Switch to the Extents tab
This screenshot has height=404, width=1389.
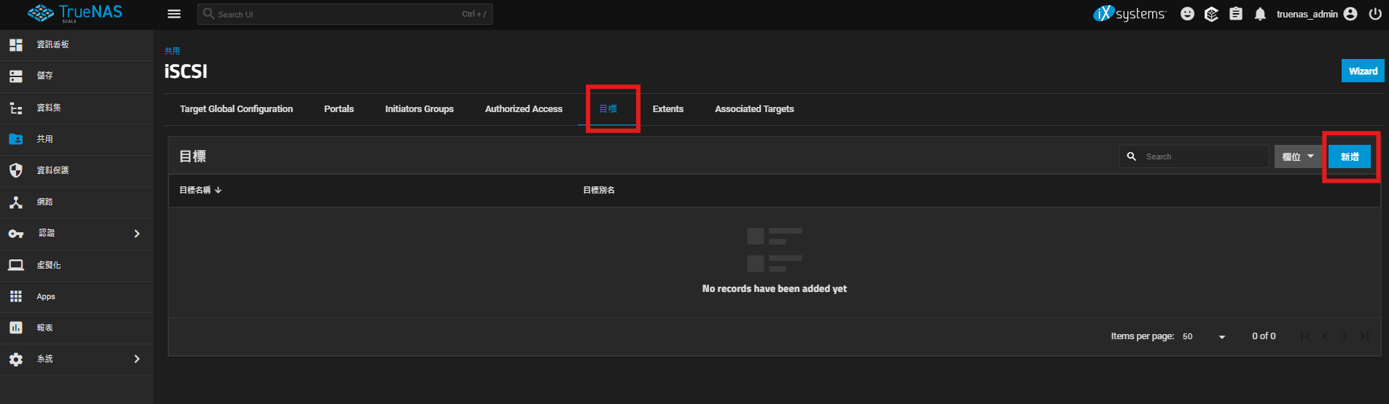(x=668, y=109)
